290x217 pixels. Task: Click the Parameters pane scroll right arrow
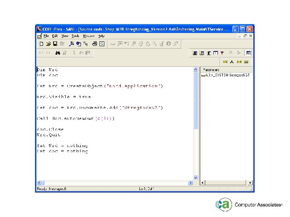click(250, 183)
